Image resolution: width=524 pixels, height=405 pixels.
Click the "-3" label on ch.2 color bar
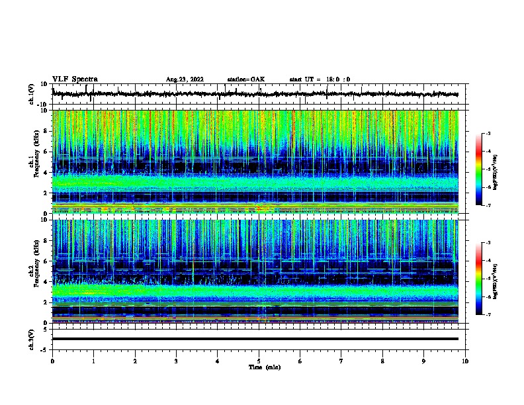(488, 243)
